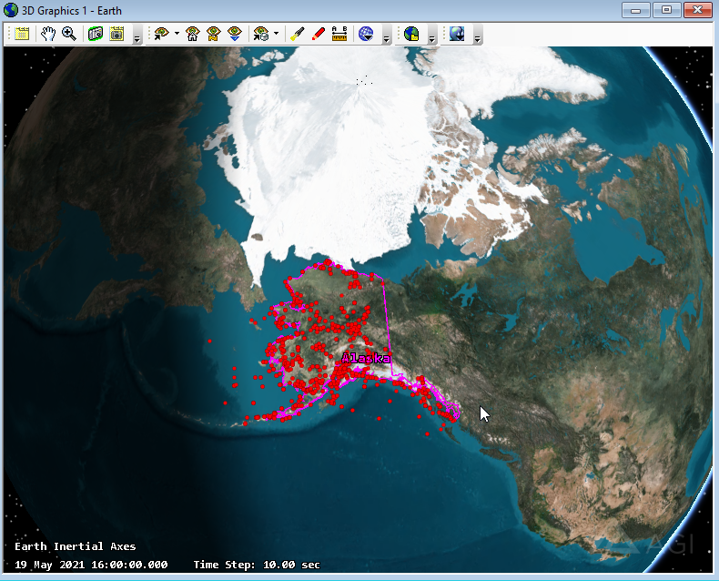Minimize the 3D Graphics window

click(x=635, y=10)
